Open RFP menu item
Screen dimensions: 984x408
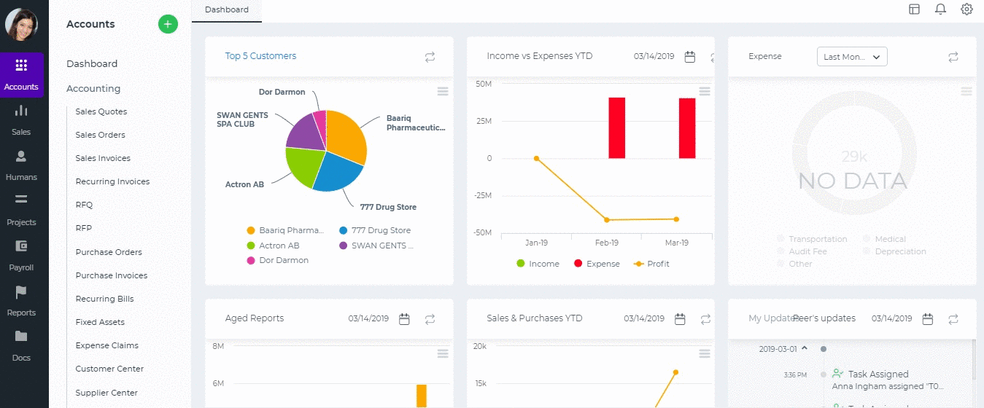click(x=84, y=228)
